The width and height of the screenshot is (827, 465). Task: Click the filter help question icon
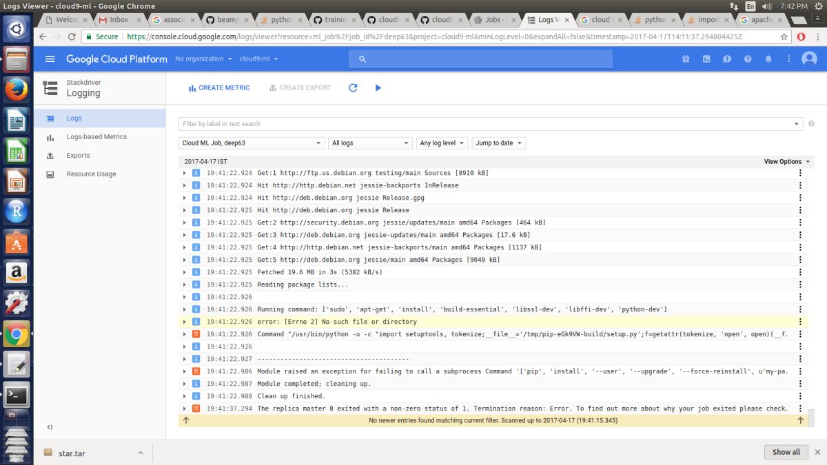click(x=811, y=124)
